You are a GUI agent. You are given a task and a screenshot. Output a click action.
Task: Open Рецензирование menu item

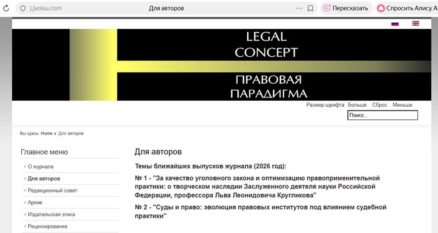[x=48, y=227]
